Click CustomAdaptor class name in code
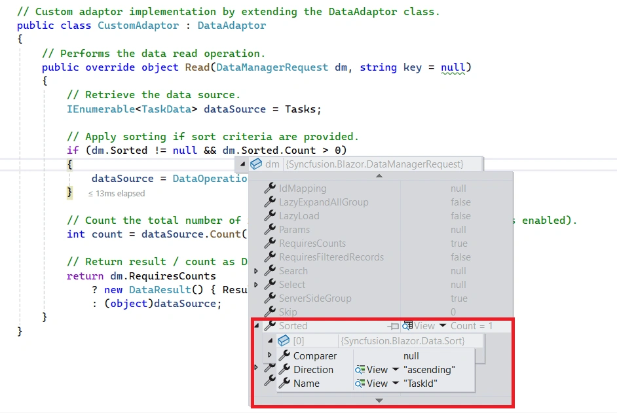The image size is (617, 413). coord(138,26)
